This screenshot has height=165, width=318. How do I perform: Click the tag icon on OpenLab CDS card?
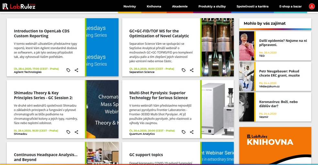68,70
